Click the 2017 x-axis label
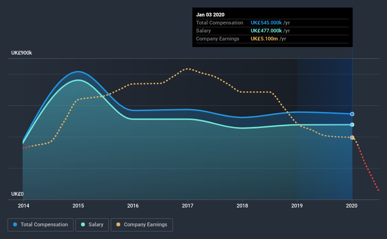 click(188, 206)
